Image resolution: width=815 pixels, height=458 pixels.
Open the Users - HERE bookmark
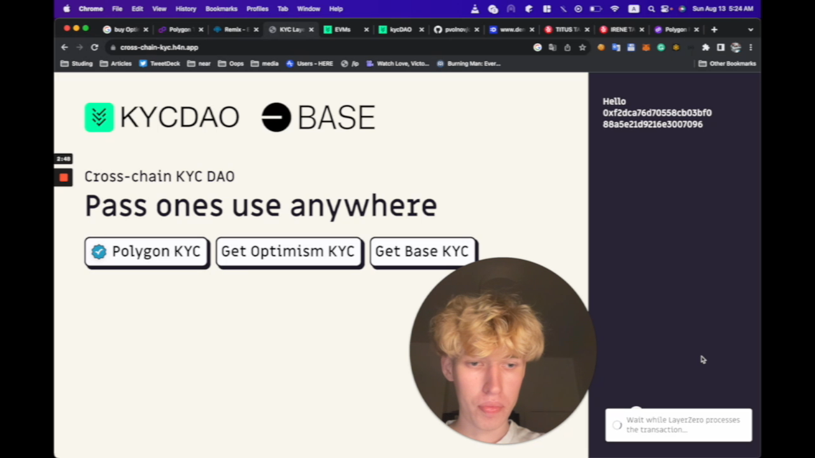(x=310, y=64)
